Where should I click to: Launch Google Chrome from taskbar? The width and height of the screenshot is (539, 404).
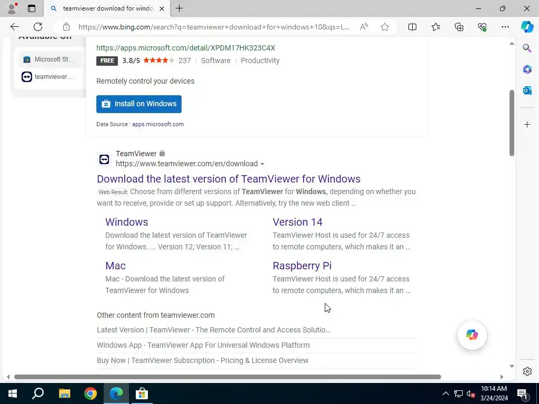pos(91,393)
